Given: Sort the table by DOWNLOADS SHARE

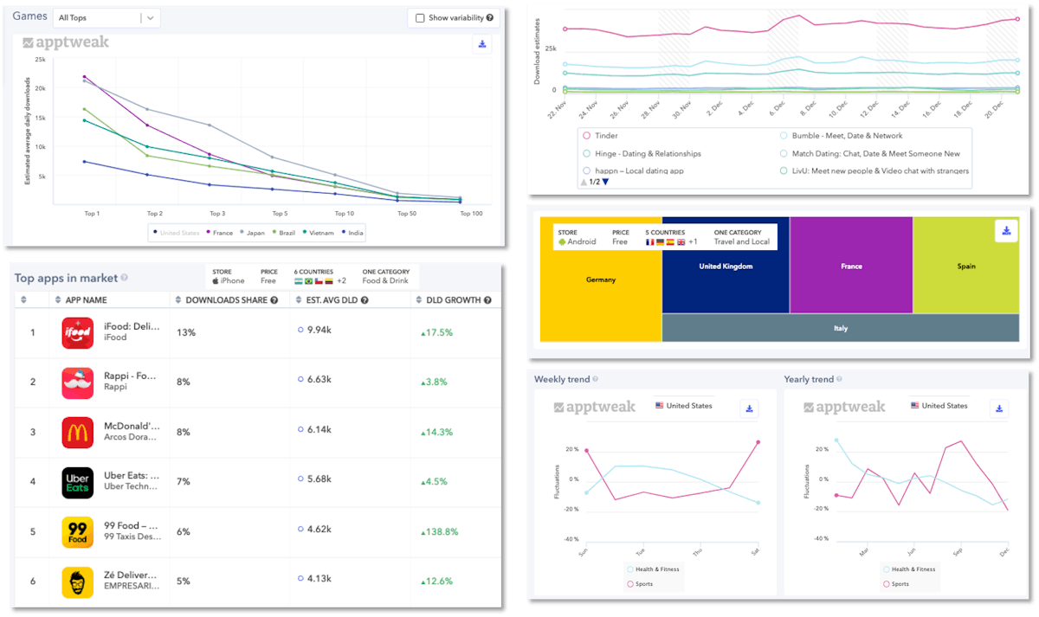Looking at the screenshot, I should pos(177,299).
